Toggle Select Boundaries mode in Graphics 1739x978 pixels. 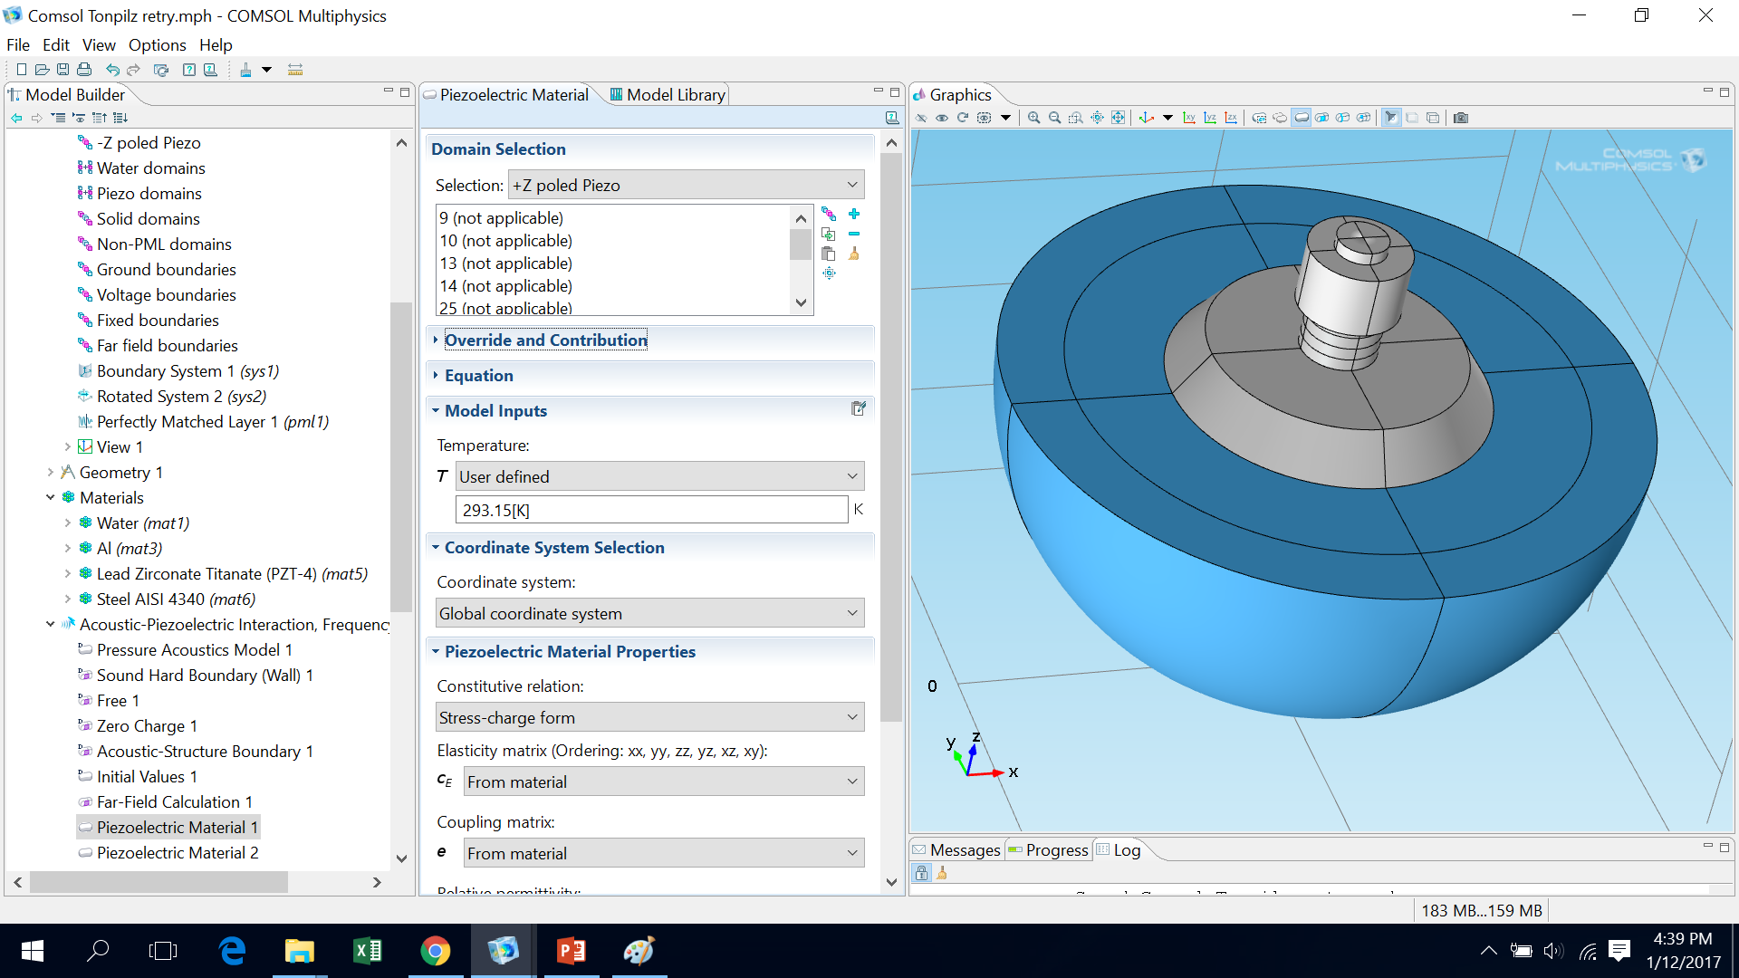pos(1322,118)
